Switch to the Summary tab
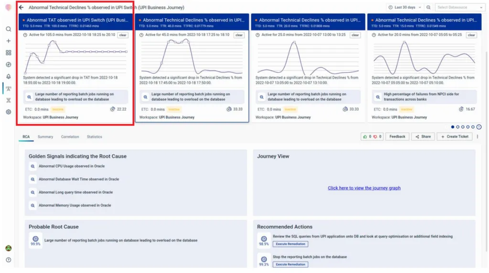 click(45, 137)
